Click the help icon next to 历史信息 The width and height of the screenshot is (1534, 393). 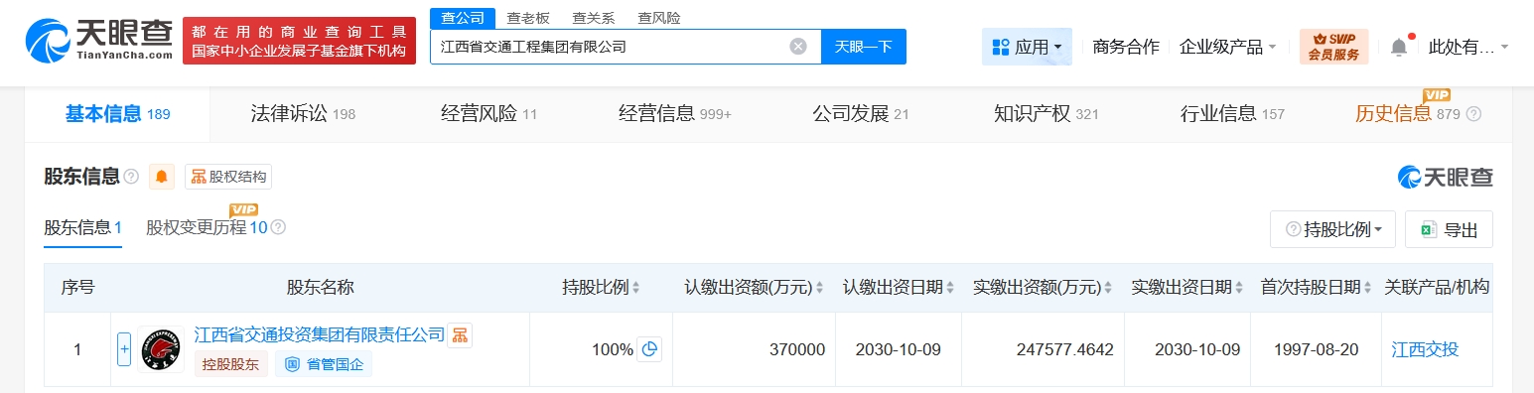coord(1473,114)
